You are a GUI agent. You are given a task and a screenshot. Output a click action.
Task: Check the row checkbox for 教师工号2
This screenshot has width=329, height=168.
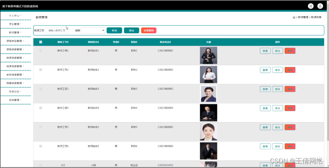[x=40, y=69]
